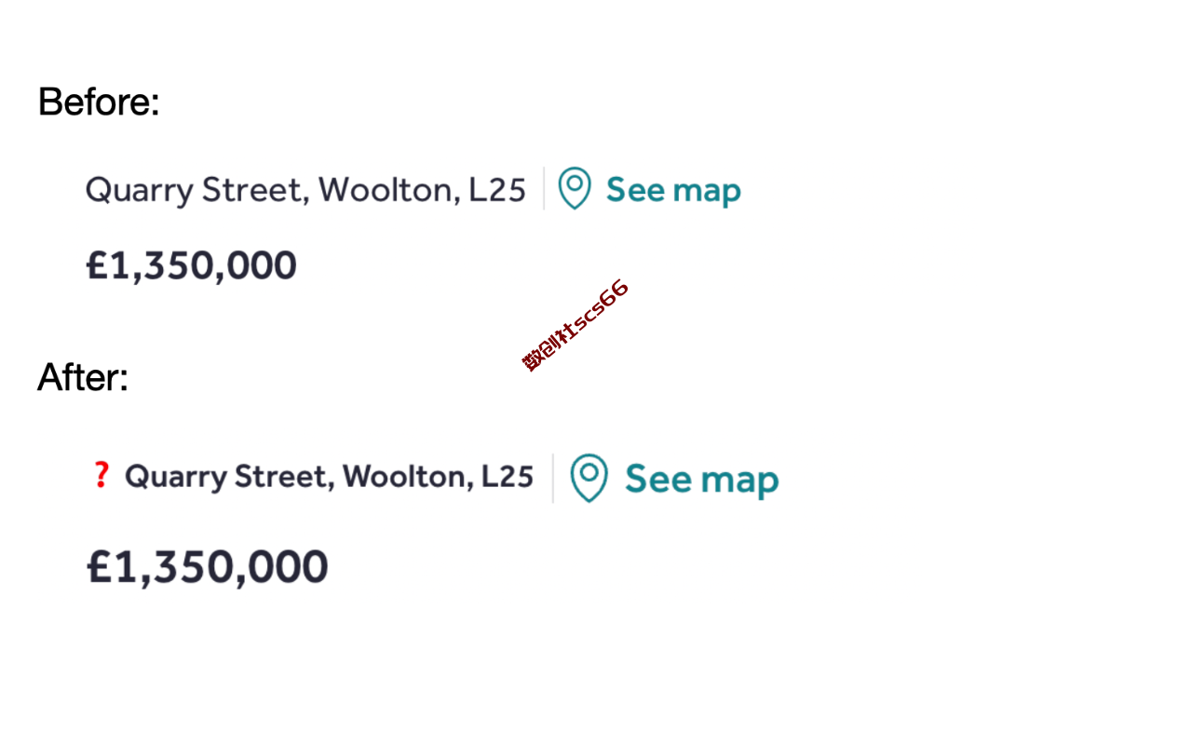Click the diagonal red watermark text

point(576,325)
